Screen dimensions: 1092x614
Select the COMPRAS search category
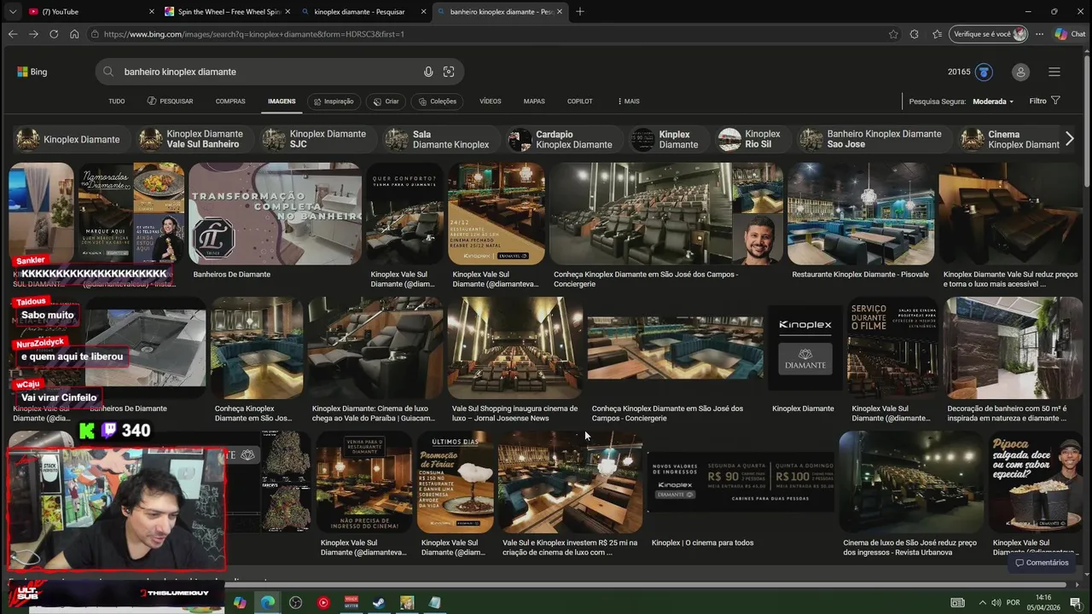pyautogui.click(x=230, y=101)
